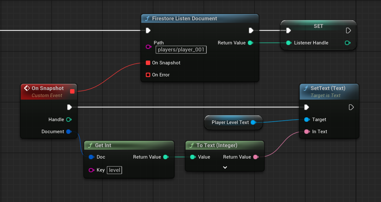381x202 pixels.
Task: Edit the players/player_001 path field
Action: 181,50
